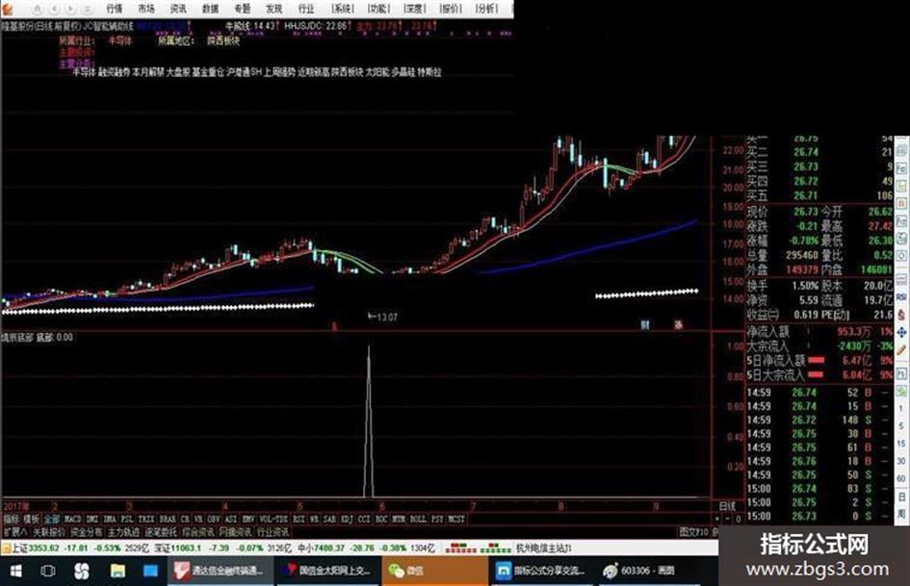Click the blue four-arrow move icon
The height and width of the screenshot is (586, 910).
[902, 333]
